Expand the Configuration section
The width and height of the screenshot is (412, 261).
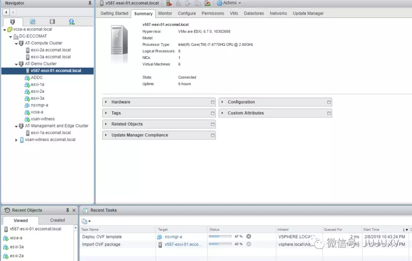(x=222, y=102)
